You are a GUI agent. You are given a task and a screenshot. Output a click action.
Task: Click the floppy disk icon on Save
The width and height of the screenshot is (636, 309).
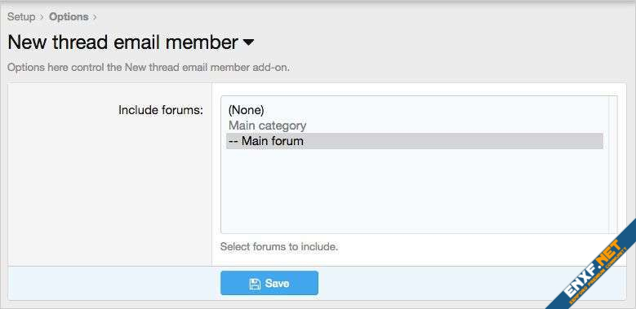(255, 284)
